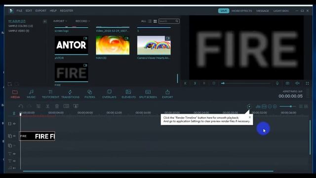Add a new album with the plus icon beside My Album
Image resolution: width=316 pixels, height=178 pixels.
pyautogui.click(x=45, y=21)
